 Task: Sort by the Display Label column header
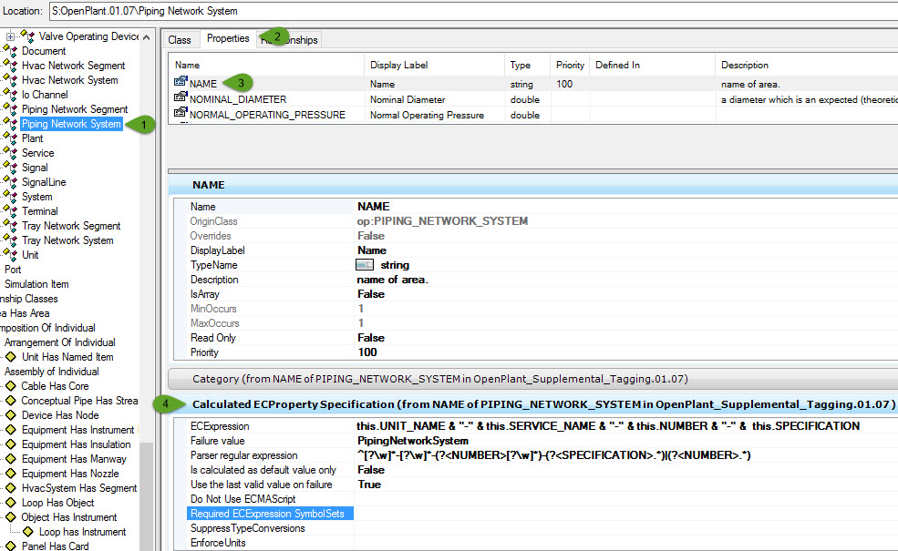434,66
